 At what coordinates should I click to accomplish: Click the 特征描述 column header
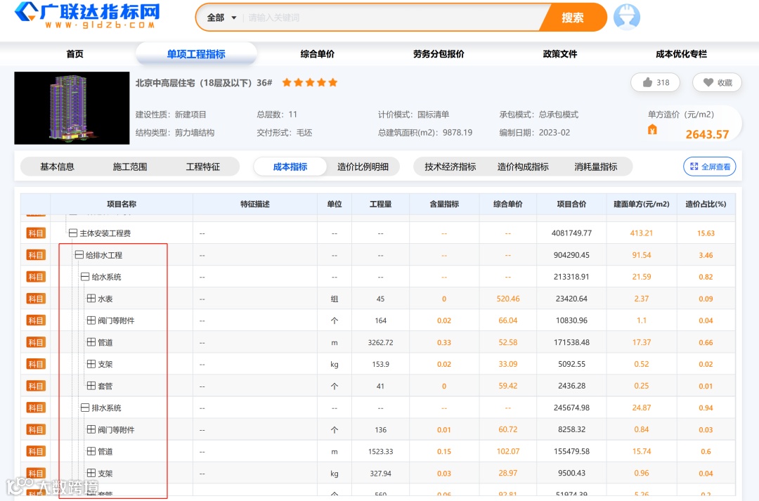pos(255,204)
